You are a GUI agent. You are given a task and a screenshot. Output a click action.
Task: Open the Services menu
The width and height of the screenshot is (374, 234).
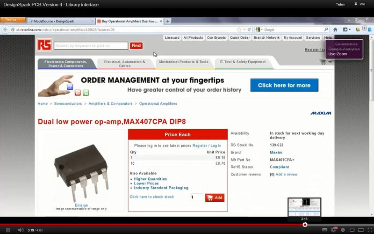[x=313, y=38]
